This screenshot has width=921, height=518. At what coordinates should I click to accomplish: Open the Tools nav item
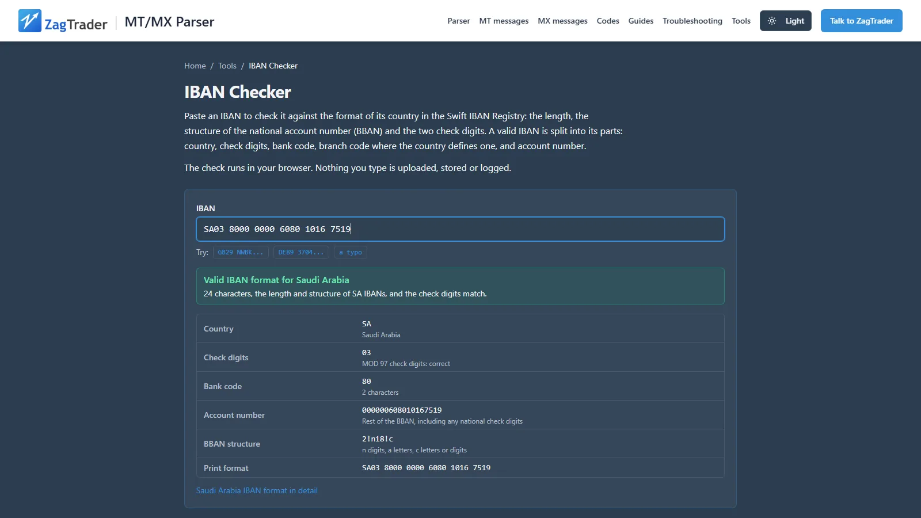[x=741, y=21]
